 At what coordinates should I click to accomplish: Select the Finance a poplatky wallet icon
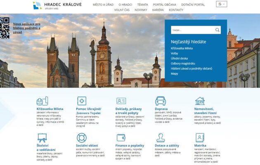pyautogui.click(x=121, y=138)
